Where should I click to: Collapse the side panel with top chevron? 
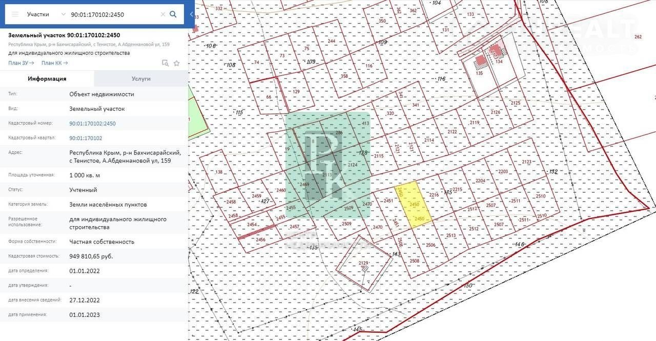[x=191, y=14]
